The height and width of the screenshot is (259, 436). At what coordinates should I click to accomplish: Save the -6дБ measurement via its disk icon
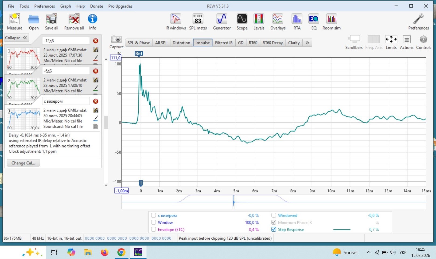coord(96,80)
